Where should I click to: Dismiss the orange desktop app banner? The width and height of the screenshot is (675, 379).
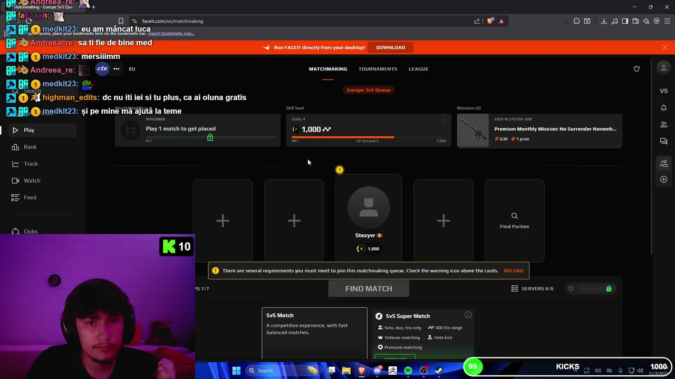click(x=665, y=47)
